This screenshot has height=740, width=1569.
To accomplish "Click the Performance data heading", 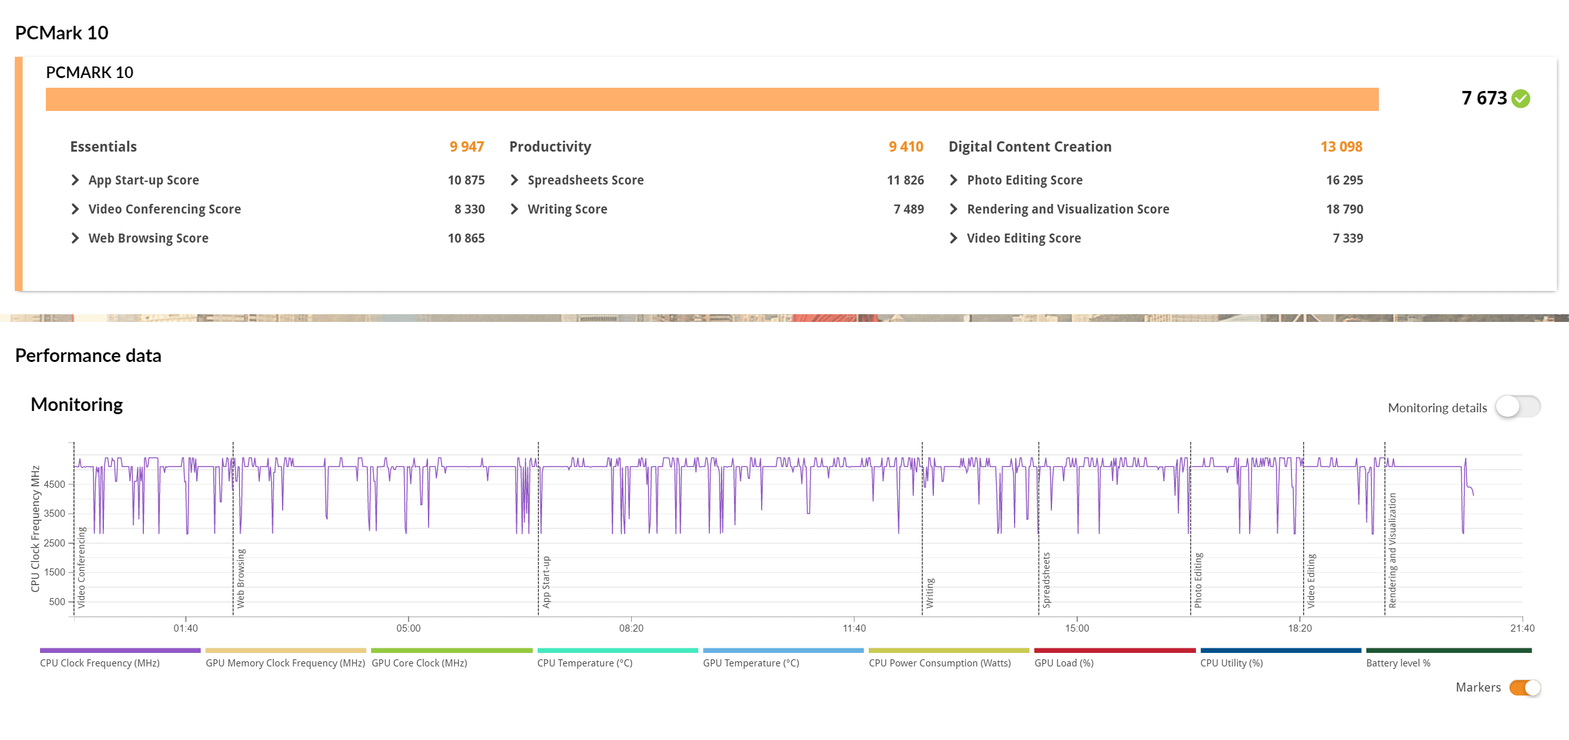I will (88, 356).
